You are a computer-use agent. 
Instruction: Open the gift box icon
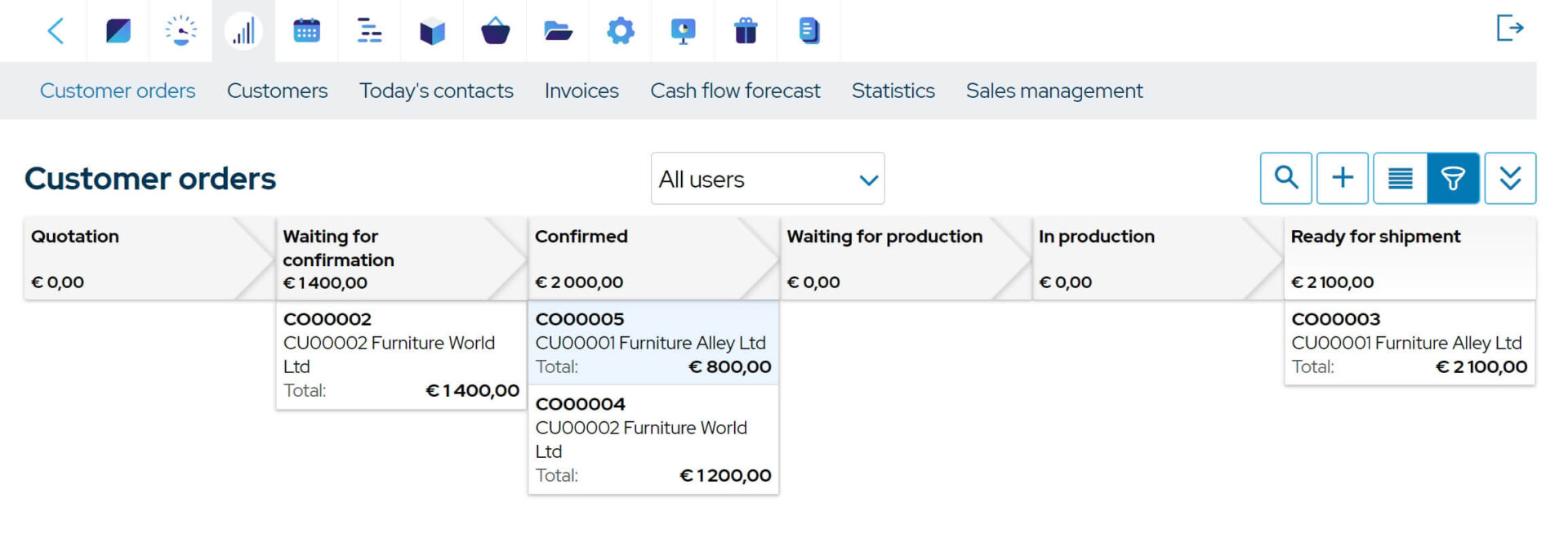tap(746, 31)
